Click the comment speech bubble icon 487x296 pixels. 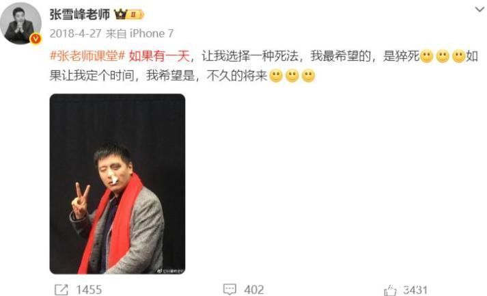tap(229, 289)
